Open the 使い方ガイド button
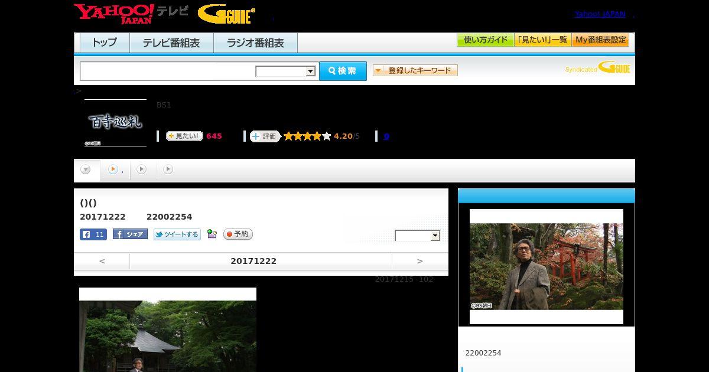 coord(486,40)
